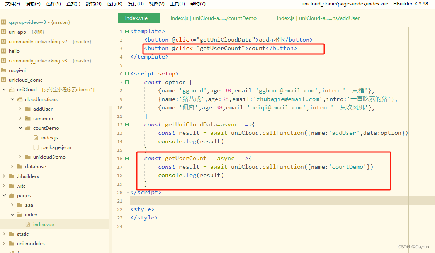Screen dimensions: 435x253
Task: Click the hello uni-app project icon
Action: pyautogui.click(x=5, y=51)
